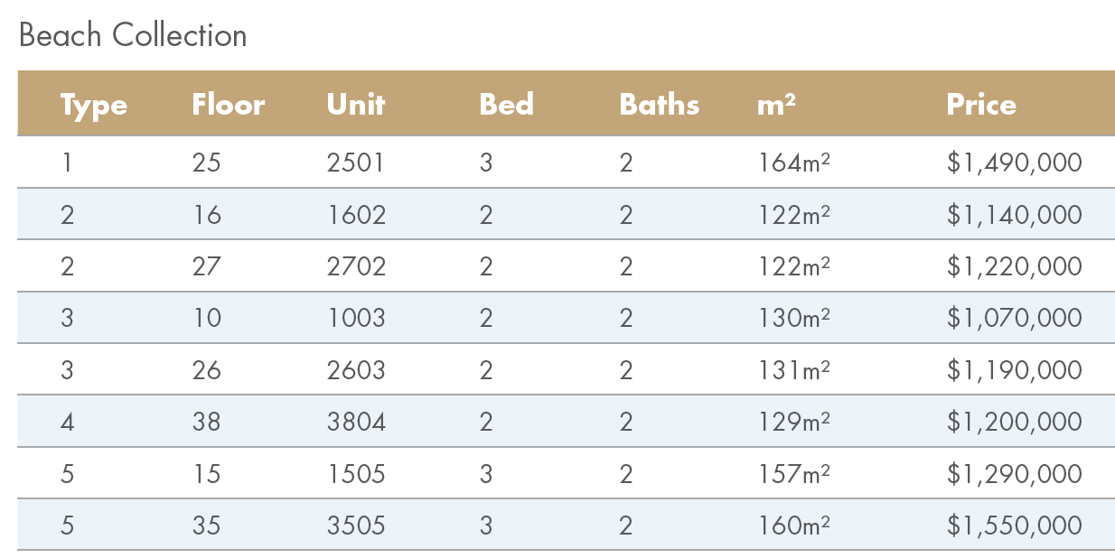Click the Baths column header
Viewport: 1115px width, 558px height.
coord(659,105)
